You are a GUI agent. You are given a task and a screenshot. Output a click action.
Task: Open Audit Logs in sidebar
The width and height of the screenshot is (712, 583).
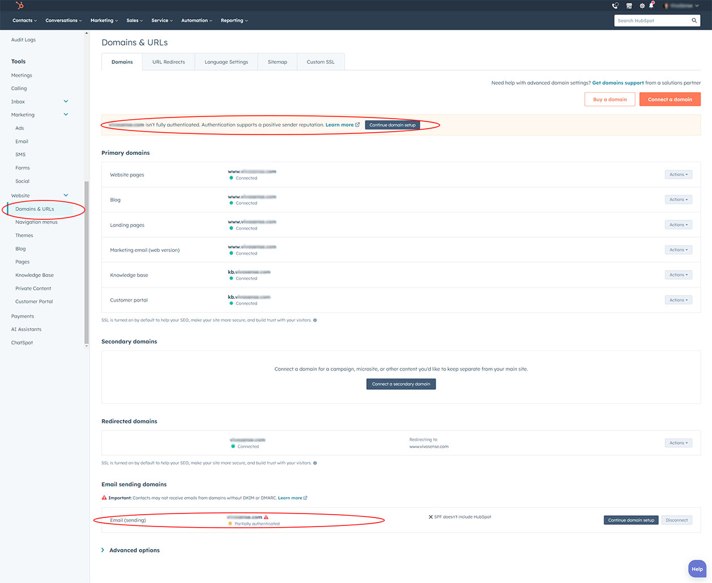[x=23, y=40]
